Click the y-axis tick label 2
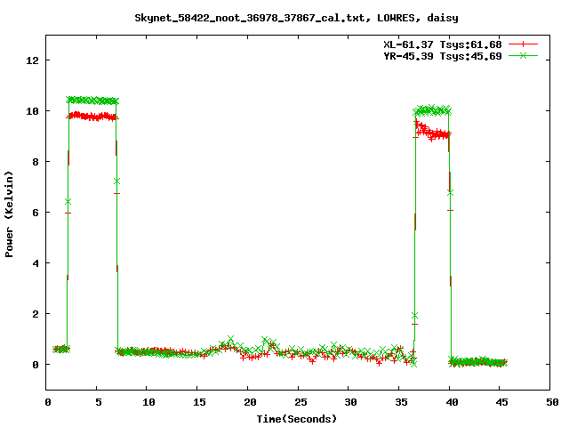 (36, 314)
